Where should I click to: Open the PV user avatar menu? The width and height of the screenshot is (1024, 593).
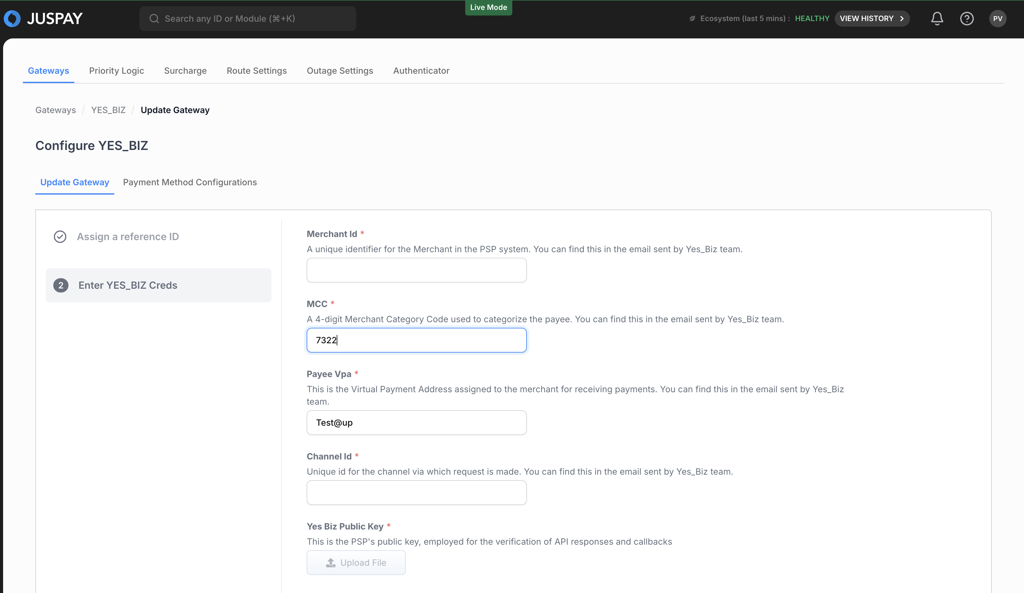click(998, 19)
